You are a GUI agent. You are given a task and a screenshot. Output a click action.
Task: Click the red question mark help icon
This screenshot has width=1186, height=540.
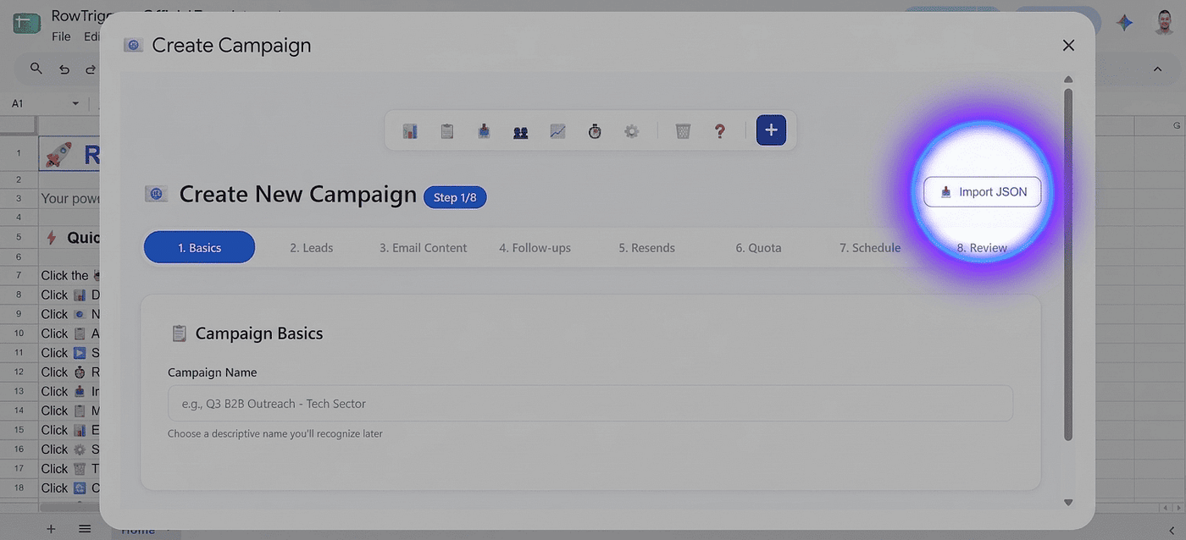tap(720, 131)
